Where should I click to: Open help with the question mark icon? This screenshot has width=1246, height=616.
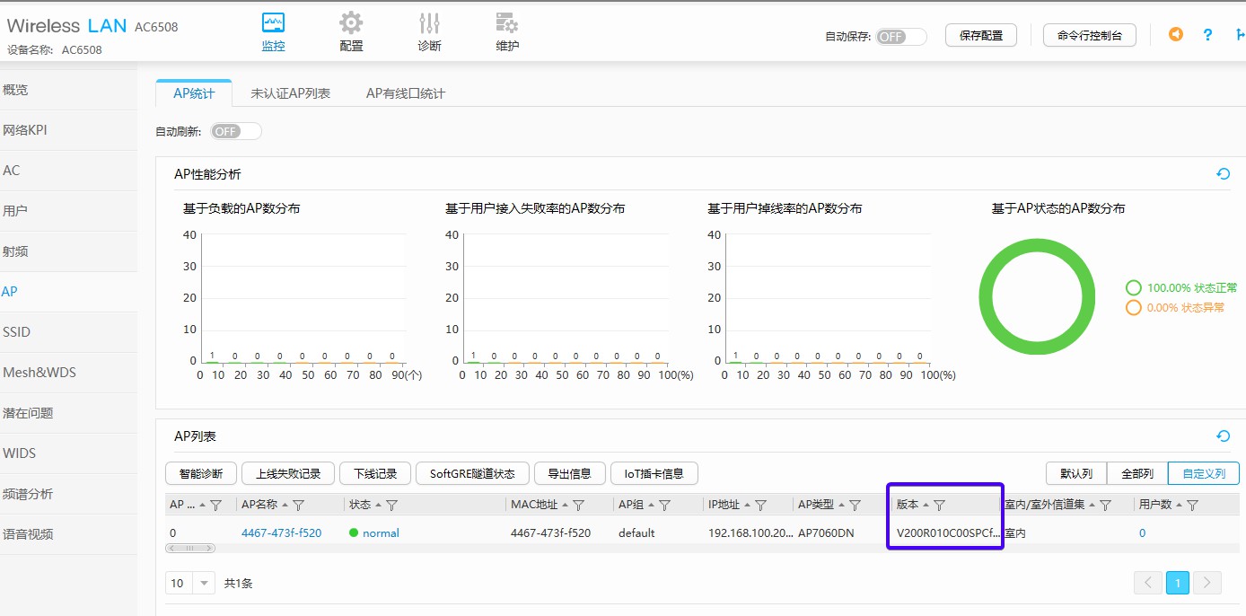point(1208,34)
